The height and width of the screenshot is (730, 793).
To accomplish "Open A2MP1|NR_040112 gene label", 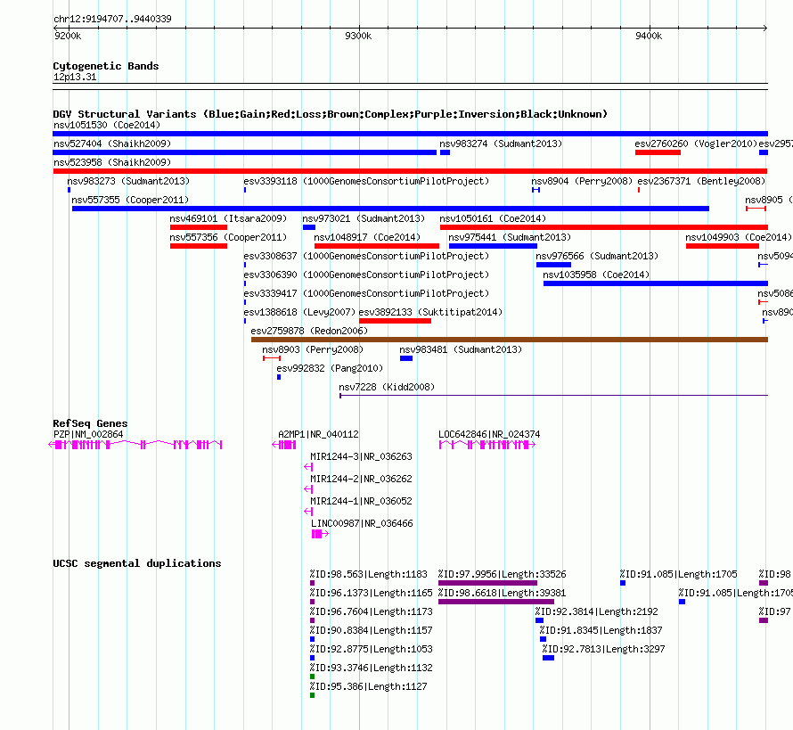I will [x=318, y=435].
